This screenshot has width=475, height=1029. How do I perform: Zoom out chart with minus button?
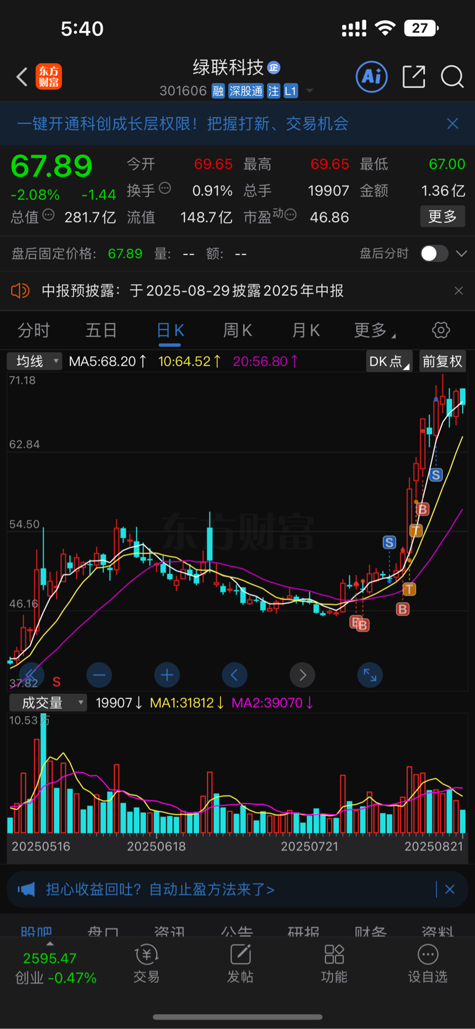(x=100, y=675)
